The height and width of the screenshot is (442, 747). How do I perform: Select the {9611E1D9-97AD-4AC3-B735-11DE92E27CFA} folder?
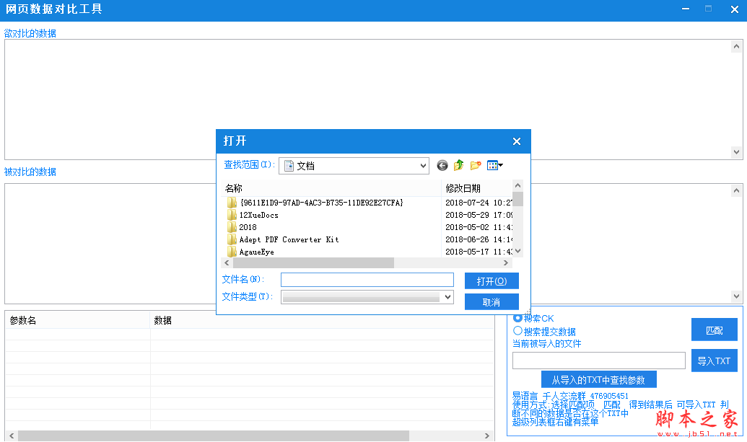click(x=315, y=203)
